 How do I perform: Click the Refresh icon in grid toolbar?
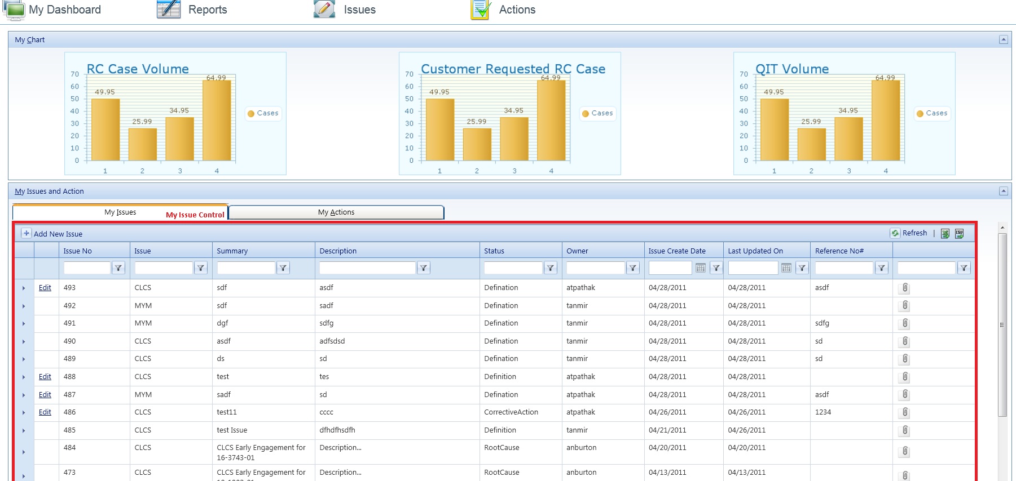click(895, 233)
